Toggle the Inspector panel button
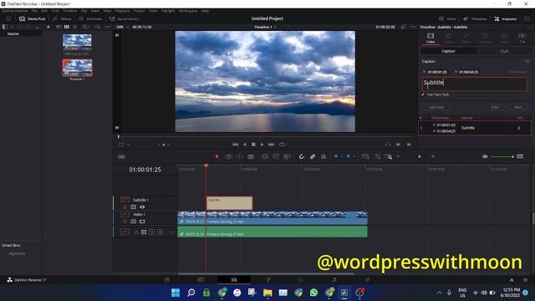The height and width of the screenshot is (301, 535). point(506,18)
